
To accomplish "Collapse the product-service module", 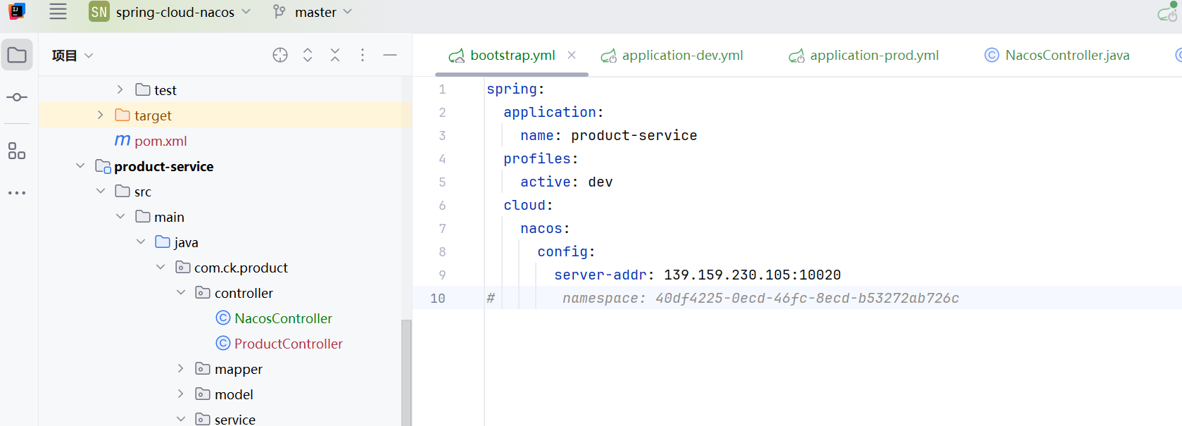I will [x=80, y=165].
